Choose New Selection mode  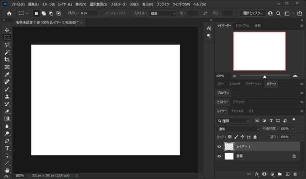(x=36, y=13)
